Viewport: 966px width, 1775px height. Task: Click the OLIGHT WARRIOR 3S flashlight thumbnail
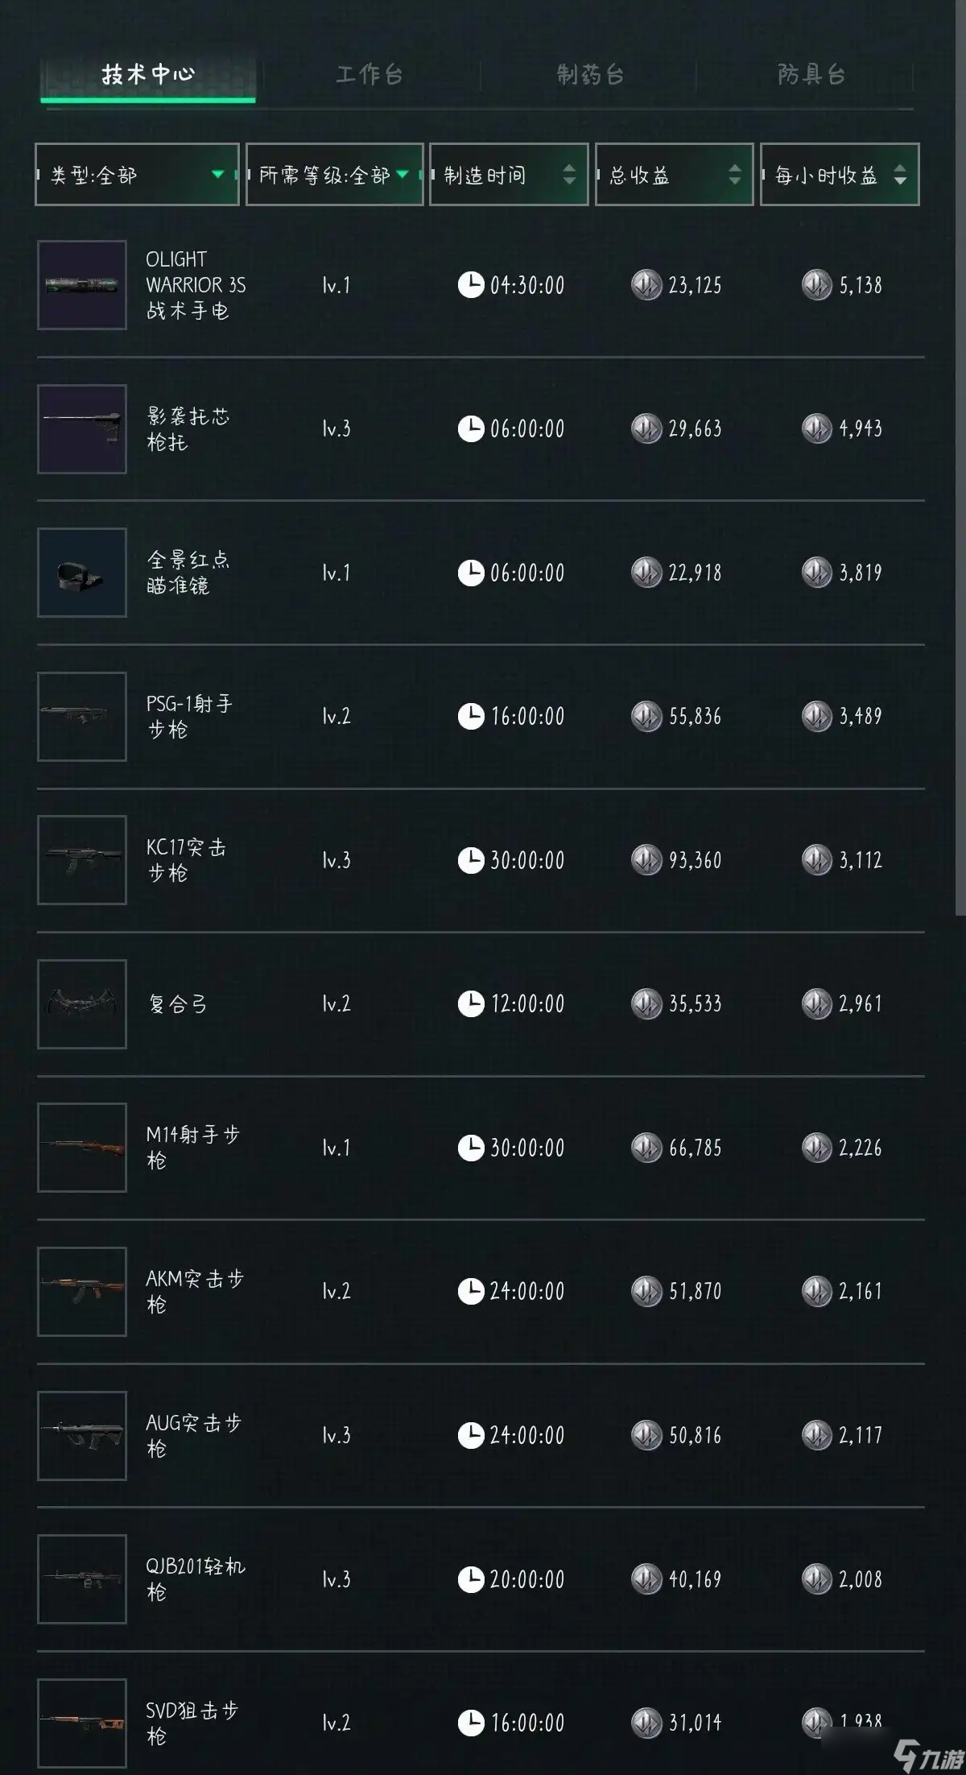pyautogui.click(x=82, y=285)
